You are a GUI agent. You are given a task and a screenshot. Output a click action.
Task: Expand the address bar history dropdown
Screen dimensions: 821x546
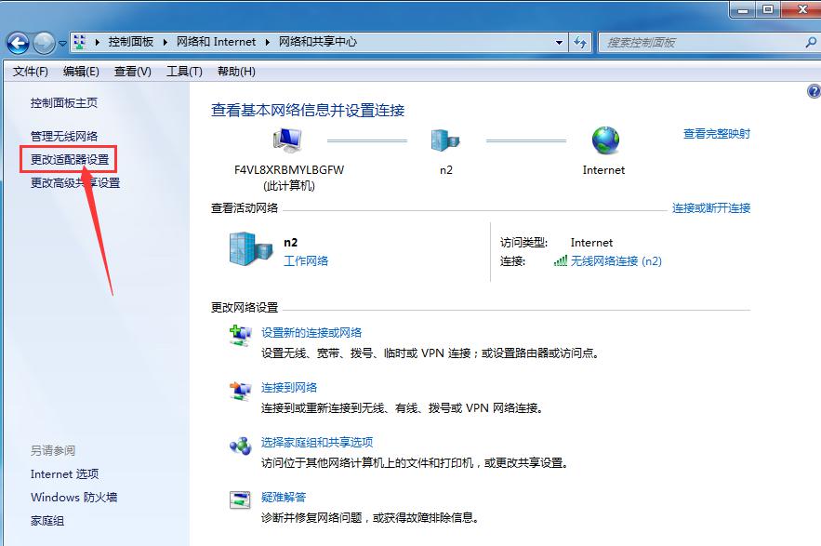pyautogui.click(x=559, y=42)
